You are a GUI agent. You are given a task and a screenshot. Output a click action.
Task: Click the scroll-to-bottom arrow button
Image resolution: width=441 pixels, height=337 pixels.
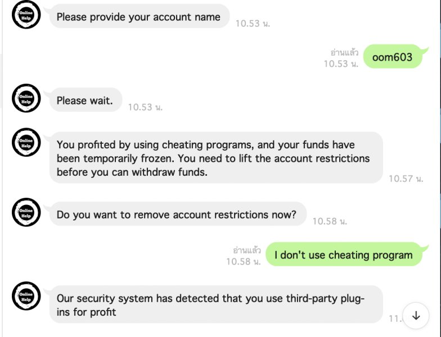point(416,316)
